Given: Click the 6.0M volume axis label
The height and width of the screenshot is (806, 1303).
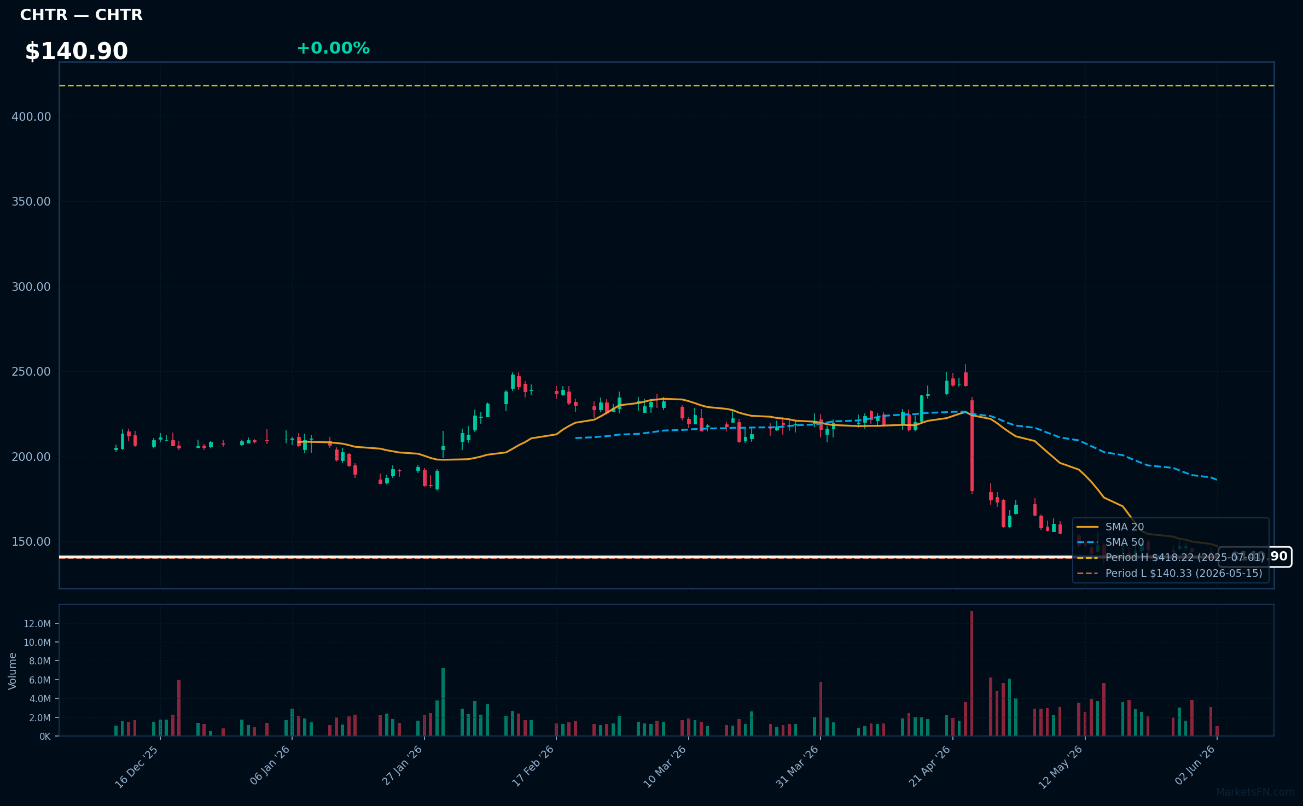Looking at the screenshot, I should (39, 680).
